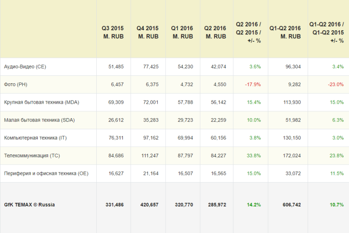Select the Q1-Q2 2016 / Q1-Q2 2015 +/- % header
Screen dimensions: 349x233
coord(327,32)
